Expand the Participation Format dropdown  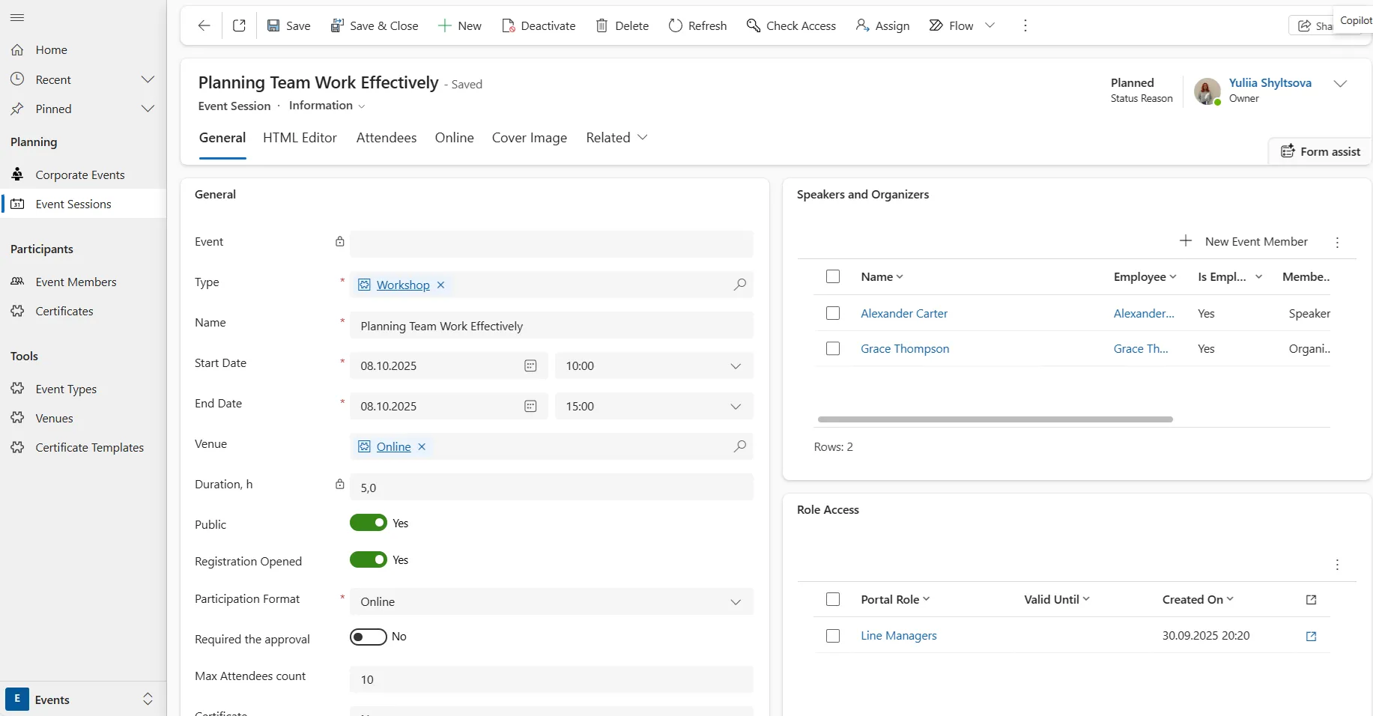(736, 601)
